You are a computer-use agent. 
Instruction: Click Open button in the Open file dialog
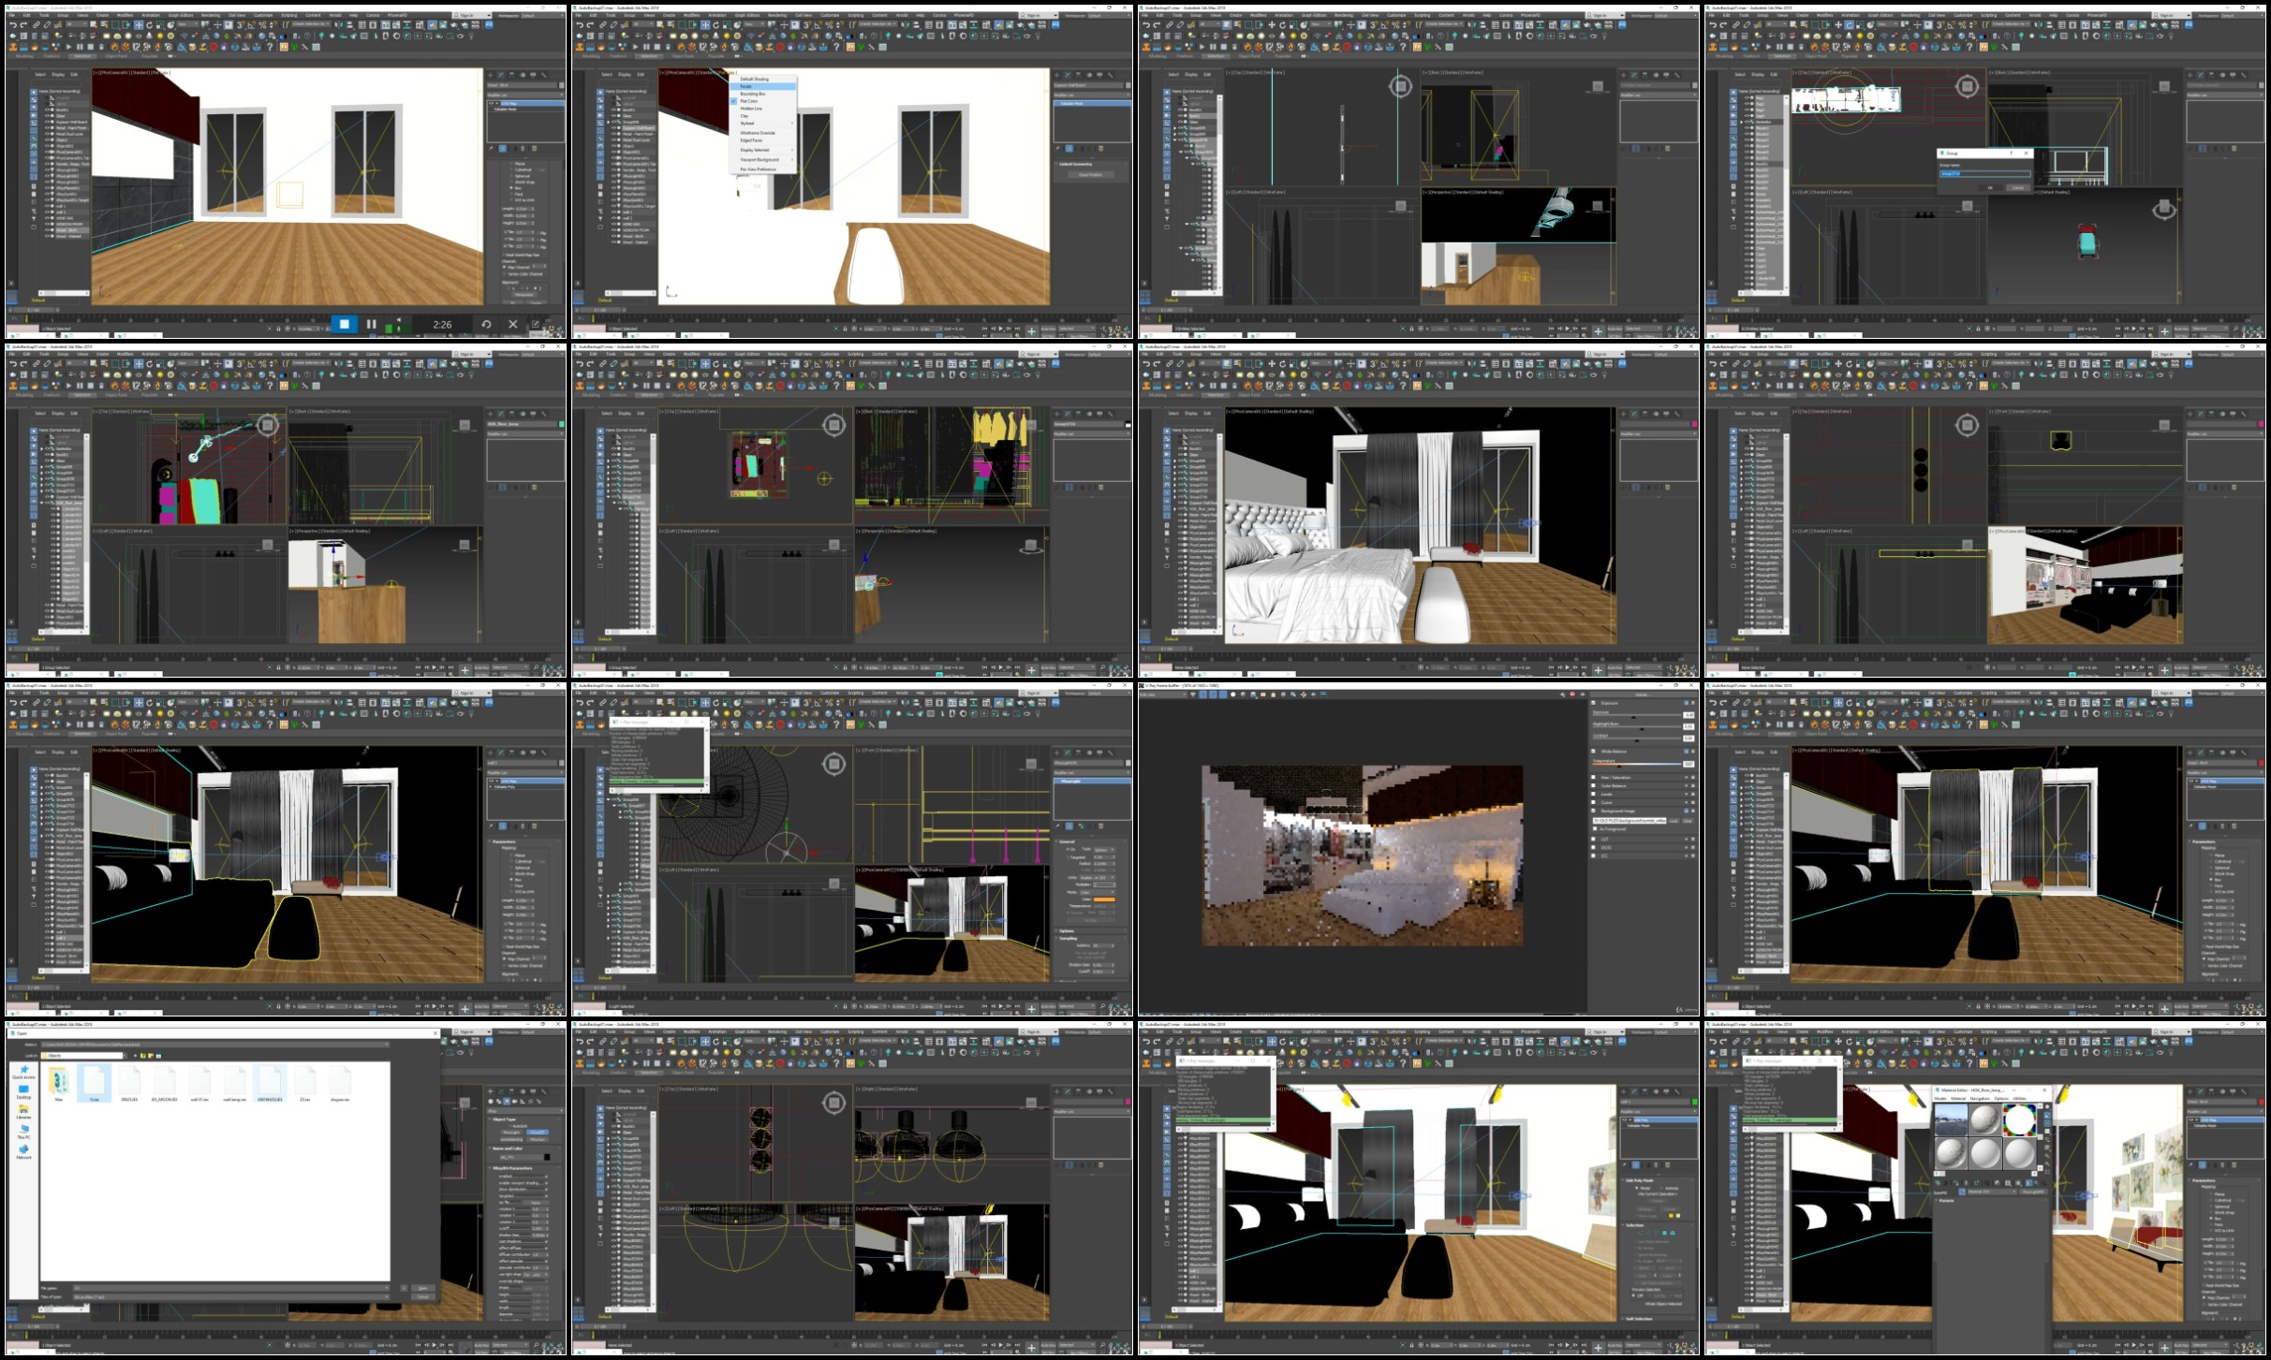422,1288
